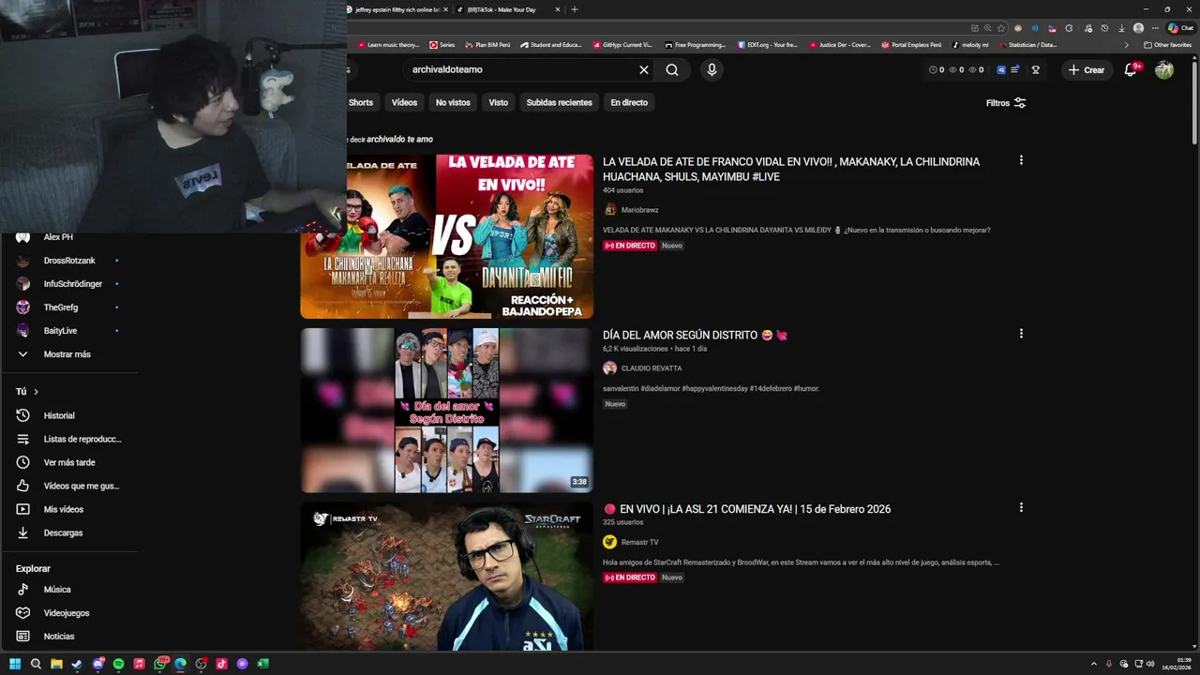Viewport: 1200px width, 675px height.
Task: Click the trophy icon in YouTube header
Action: point(1036,69)
